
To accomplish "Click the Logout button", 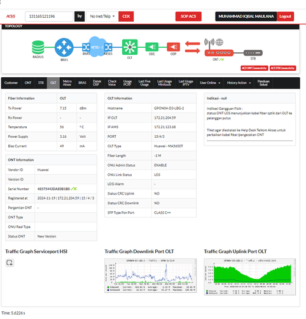I will [x=285, y=17].
